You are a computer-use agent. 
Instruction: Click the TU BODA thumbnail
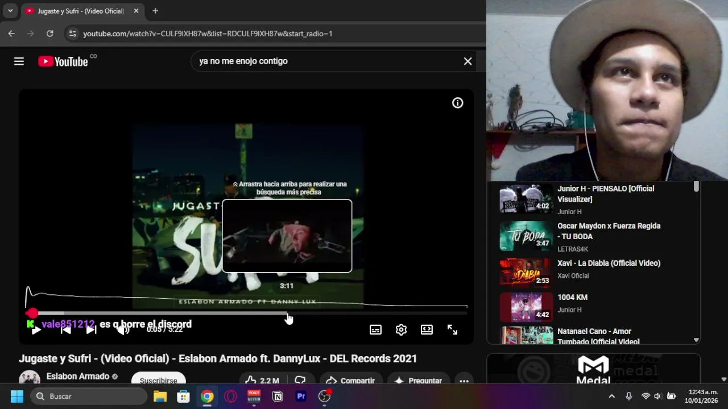pos(526,236)
